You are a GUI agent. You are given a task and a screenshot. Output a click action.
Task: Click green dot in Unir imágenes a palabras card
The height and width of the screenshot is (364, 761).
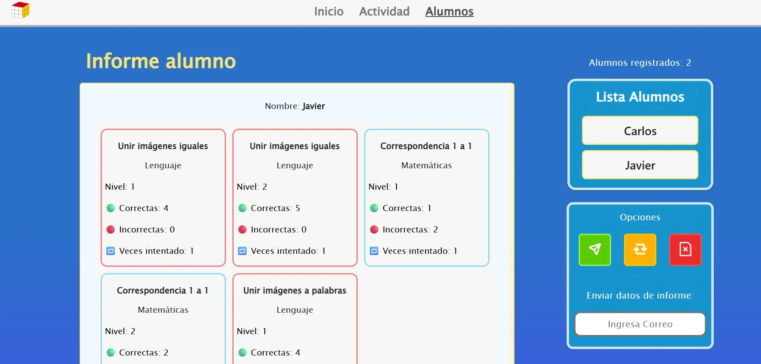click(242, 353)
